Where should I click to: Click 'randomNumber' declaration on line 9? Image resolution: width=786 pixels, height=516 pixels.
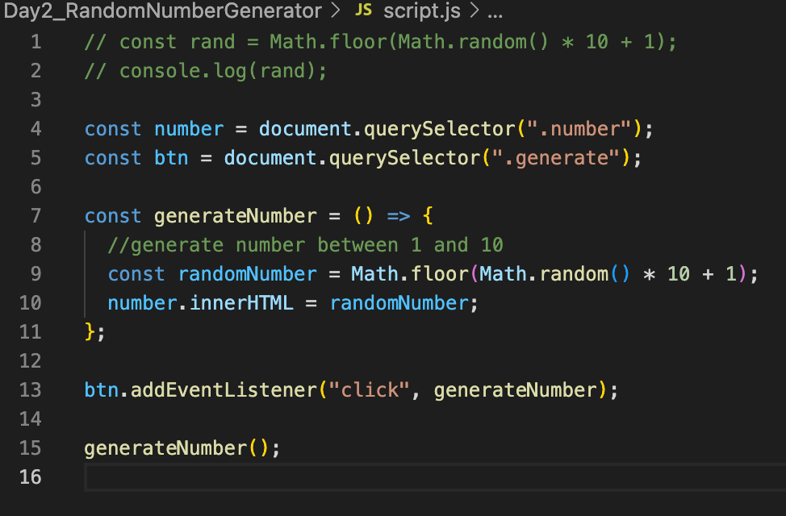247,275
